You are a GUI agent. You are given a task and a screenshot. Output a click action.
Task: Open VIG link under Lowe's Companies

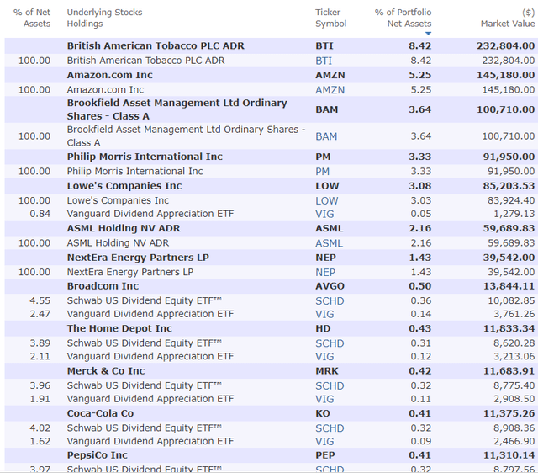click(x=324, y=214)
